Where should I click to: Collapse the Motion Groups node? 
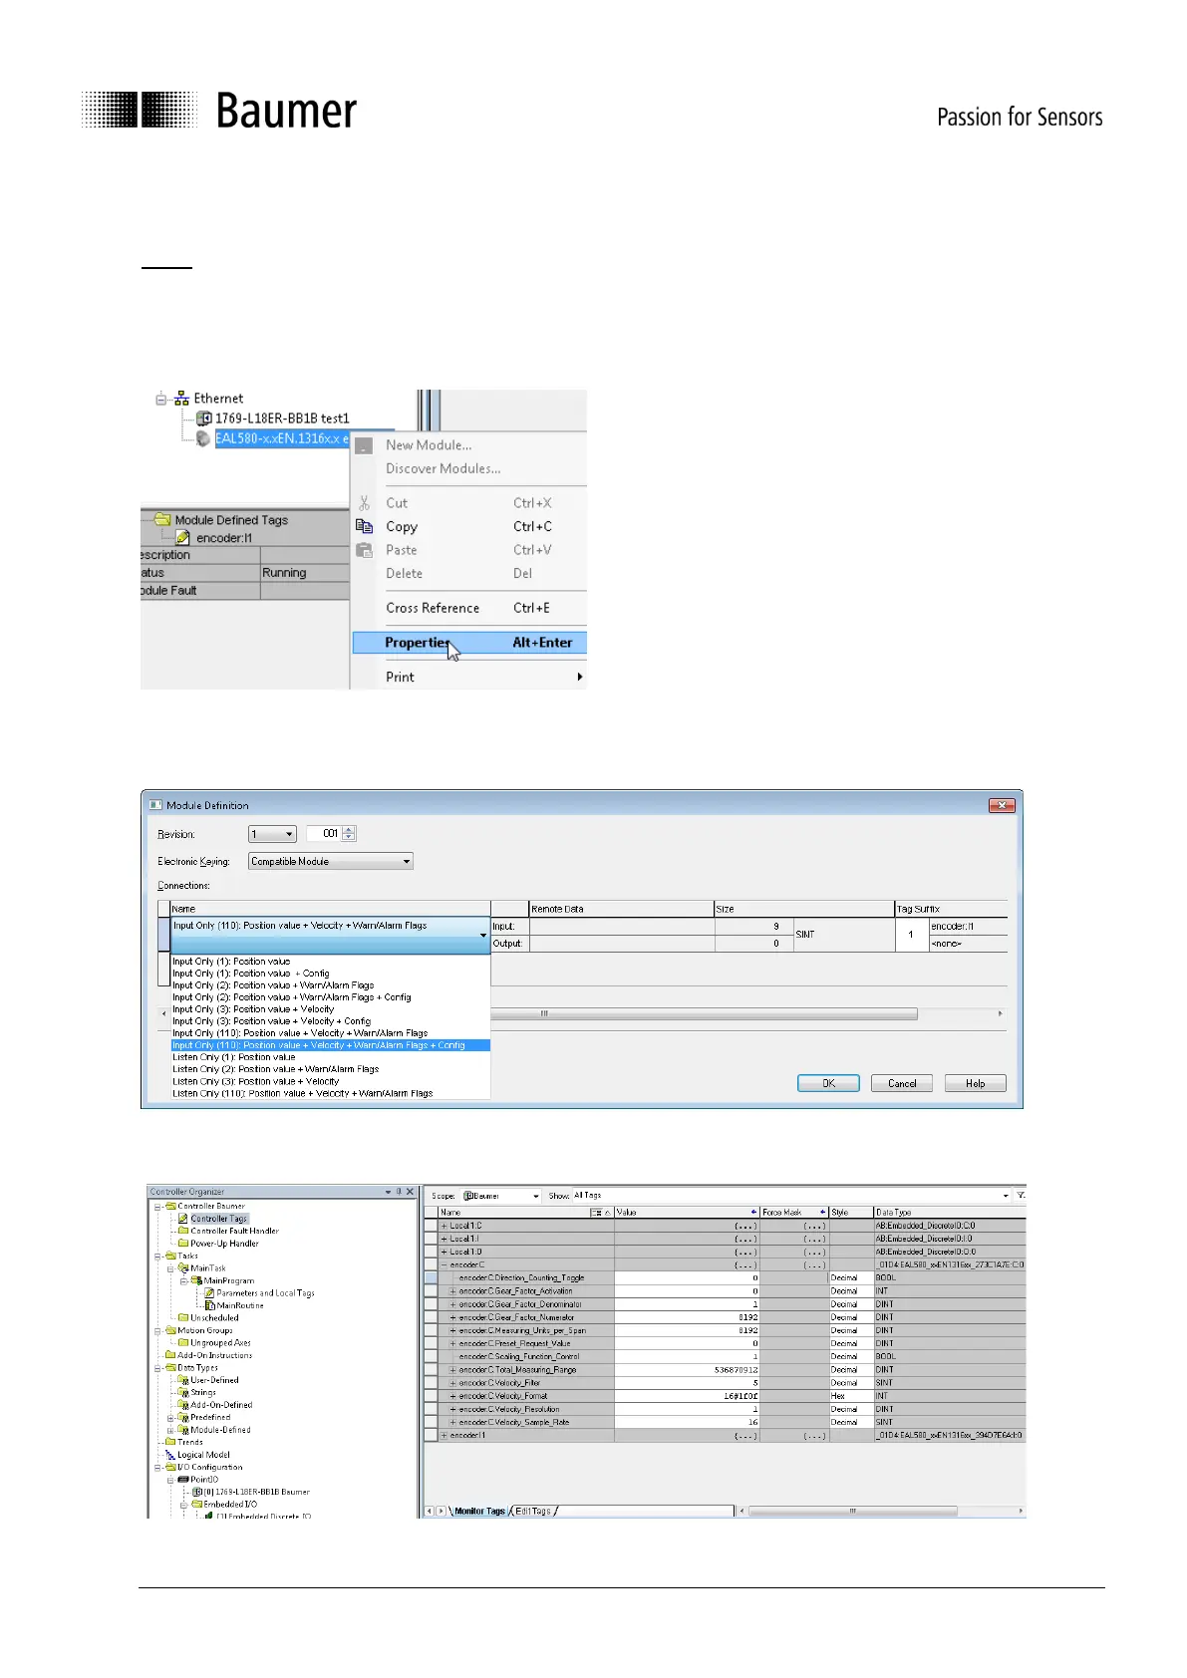coord(157,1330)
